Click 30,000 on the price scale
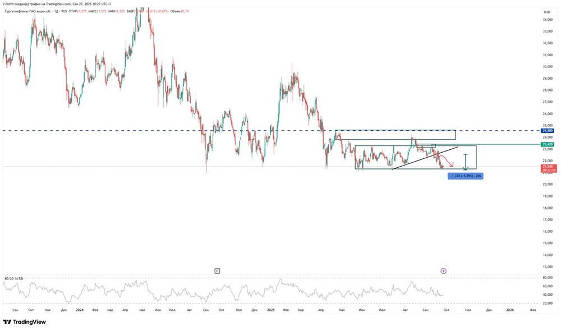Screen dimensions: 561x330 click(x=548, y=67)
